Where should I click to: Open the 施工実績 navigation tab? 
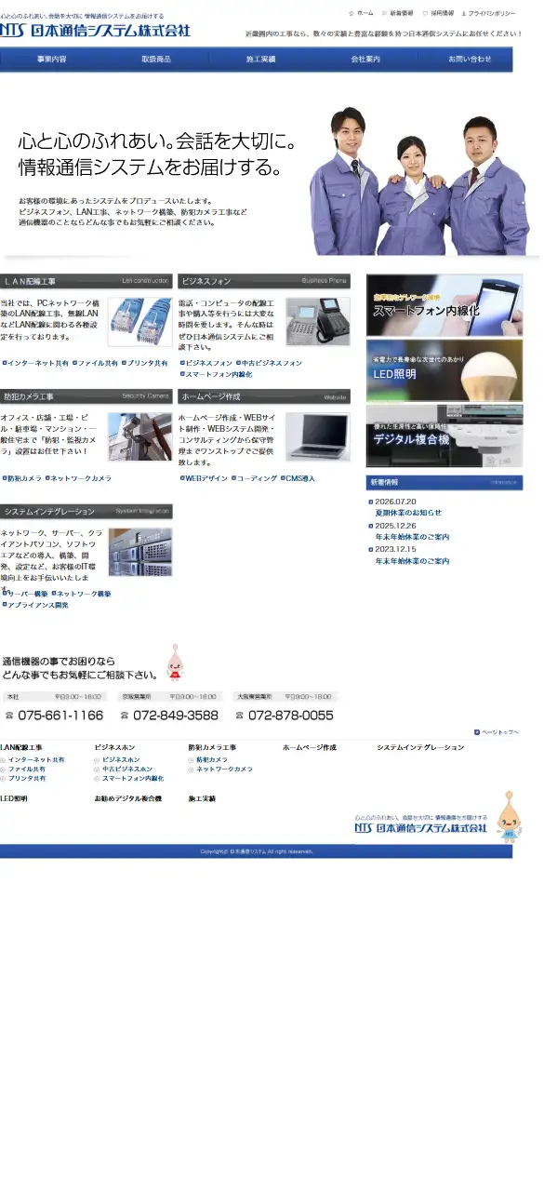click(260, 60)
